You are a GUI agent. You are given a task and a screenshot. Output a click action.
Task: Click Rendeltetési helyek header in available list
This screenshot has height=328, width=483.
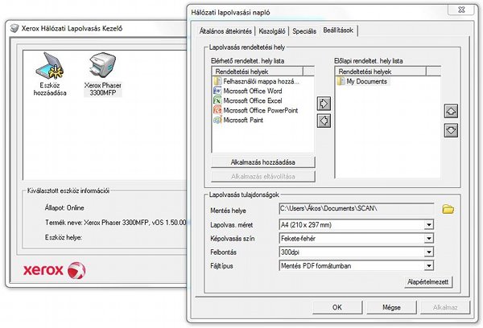click(x=258, y=72)
